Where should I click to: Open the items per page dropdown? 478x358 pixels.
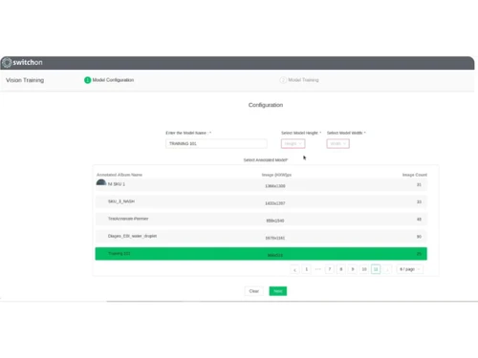click(409, 269)
